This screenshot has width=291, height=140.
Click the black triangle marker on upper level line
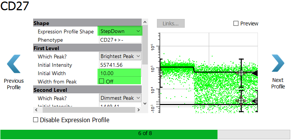pos(254,73)
